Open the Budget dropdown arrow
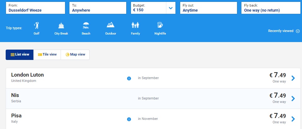 (x=171, y=8)
